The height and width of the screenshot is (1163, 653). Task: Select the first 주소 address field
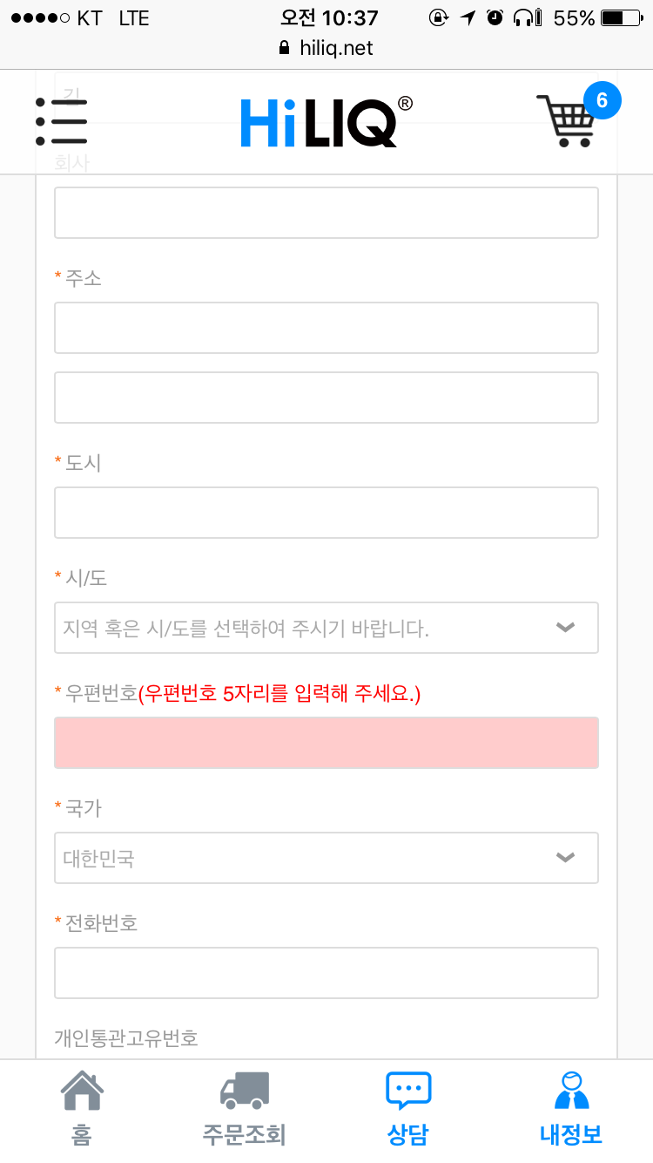click(x=326, y=328)
